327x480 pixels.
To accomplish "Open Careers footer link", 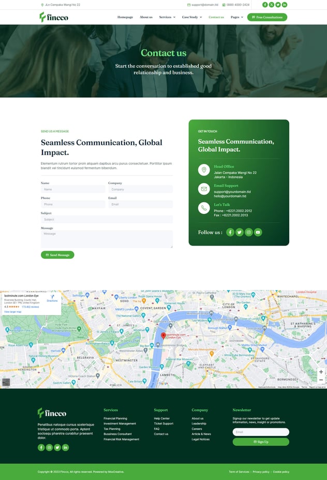I will [197, 429].
